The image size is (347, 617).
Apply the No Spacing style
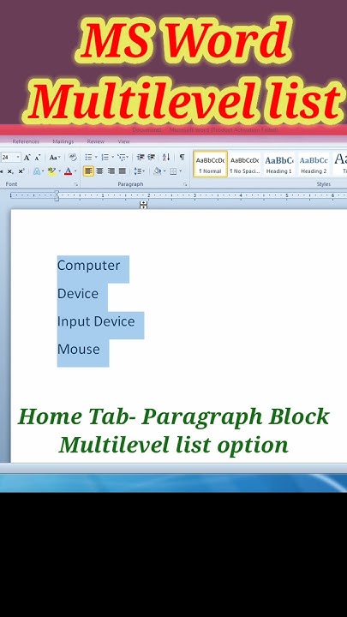pos(245,164)
